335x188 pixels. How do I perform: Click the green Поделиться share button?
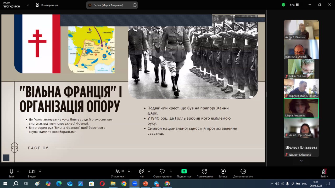184,173
